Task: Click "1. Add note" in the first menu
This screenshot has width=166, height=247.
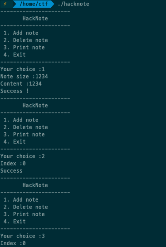Action: (21, 33)
